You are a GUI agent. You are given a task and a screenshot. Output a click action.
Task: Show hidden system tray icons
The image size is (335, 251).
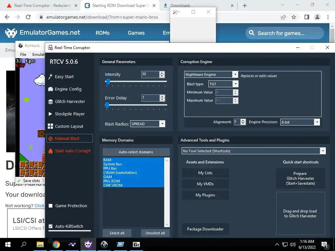(277, 244)
